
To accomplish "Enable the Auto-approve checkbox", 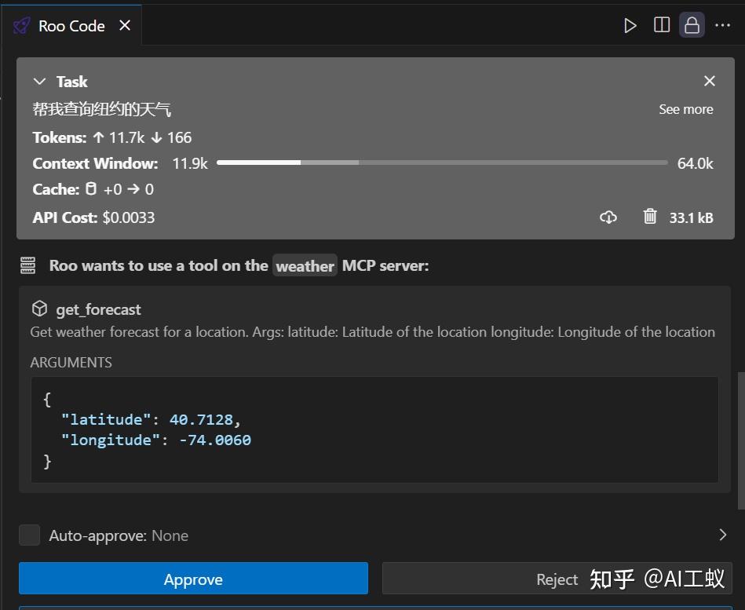I will [29, 535].
